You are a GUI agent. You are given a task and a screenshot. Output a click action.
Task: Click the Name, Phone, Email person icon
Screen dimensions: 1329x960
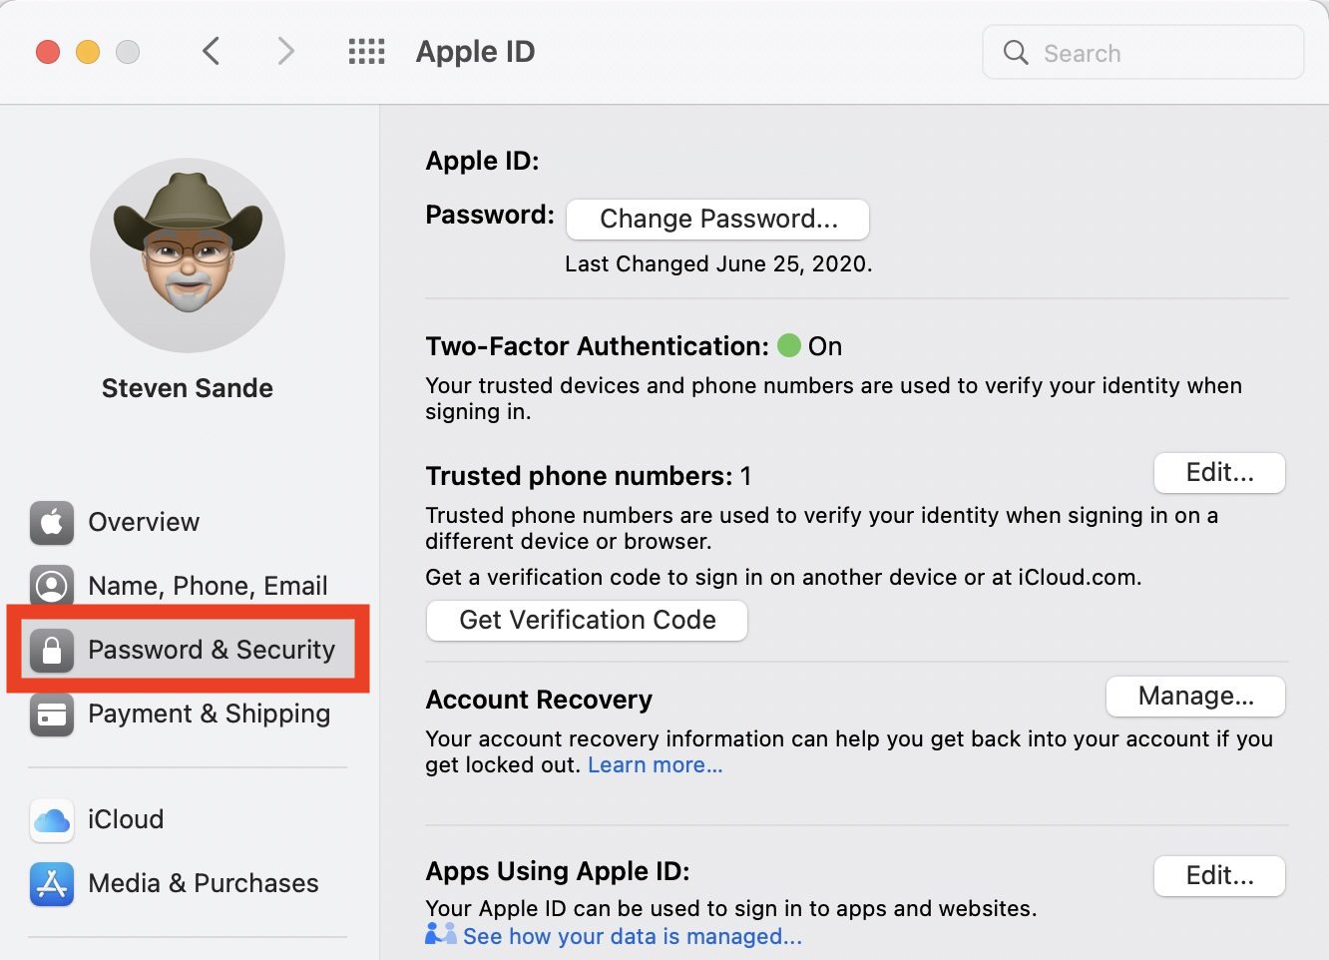pos(52,586)
